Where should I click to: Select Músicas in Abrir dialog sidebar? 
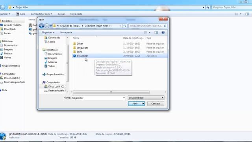coord(52,62)
